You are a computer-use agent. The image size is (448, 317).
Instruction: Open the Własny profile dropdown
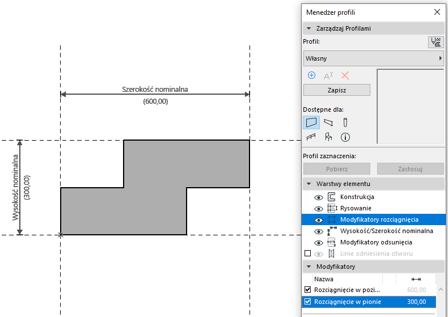[374, 58]
